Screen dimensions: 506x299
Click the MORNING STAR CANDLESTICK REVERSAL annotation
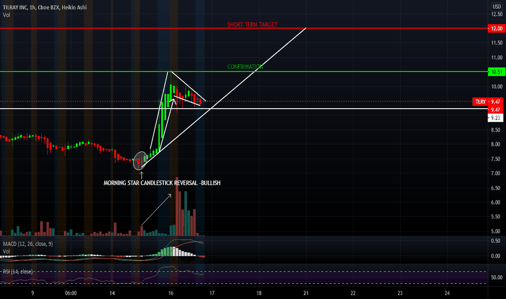coord(162,183)
